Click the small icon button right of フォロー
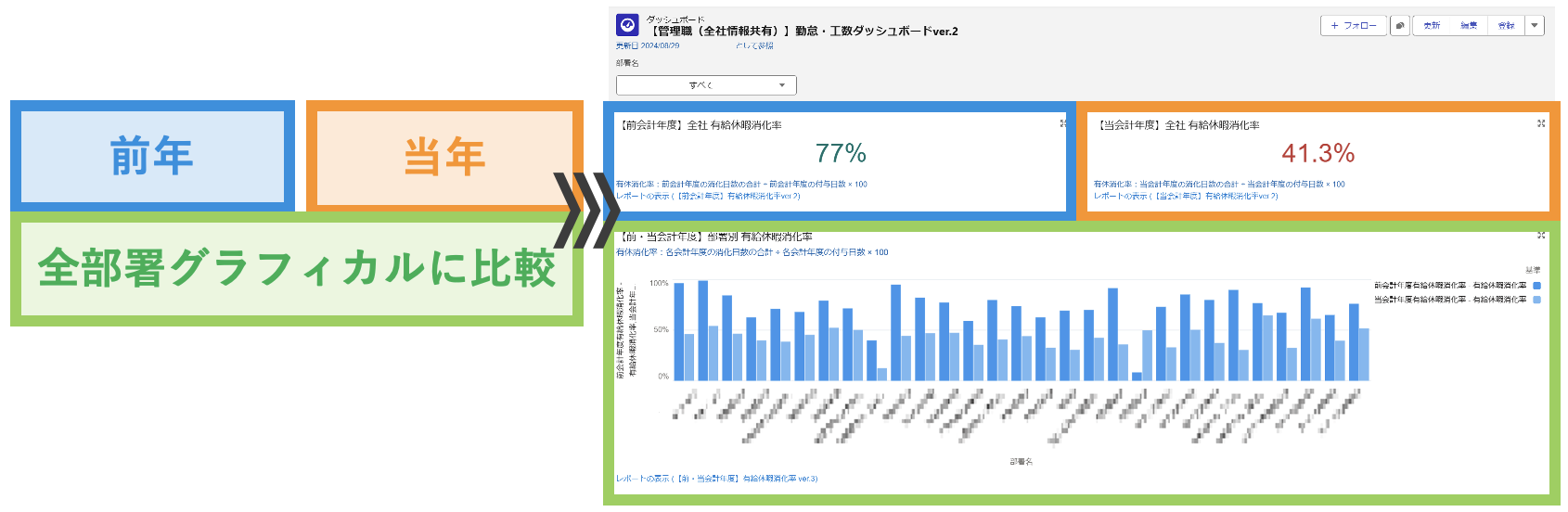 coord(1400,26)
